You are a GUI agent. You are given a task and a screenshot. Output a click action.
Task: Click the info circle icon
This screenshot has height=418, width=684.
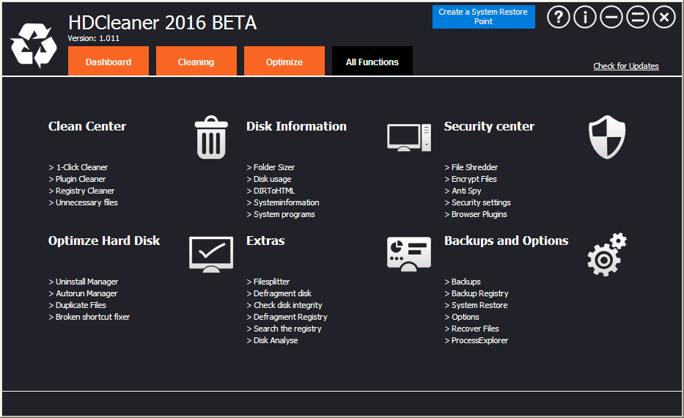click(585, 18)
